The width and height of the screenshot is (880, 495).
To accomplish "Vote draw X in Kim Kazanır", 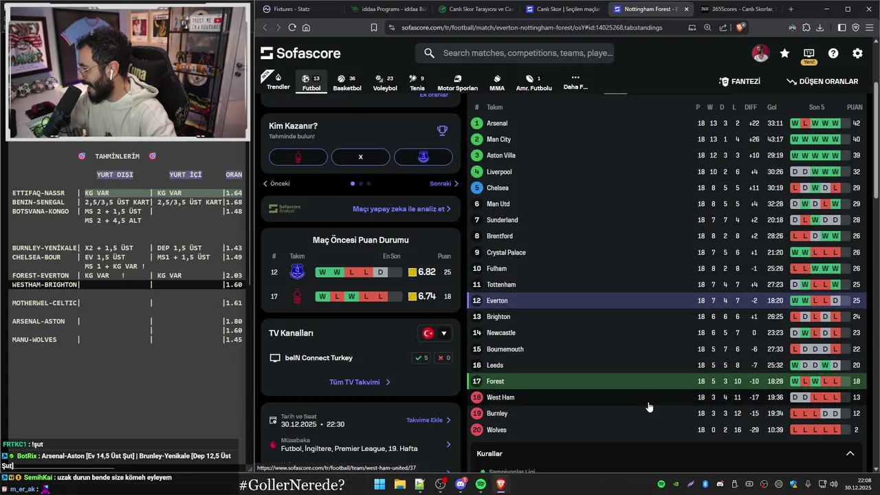I will click(360, 157).
